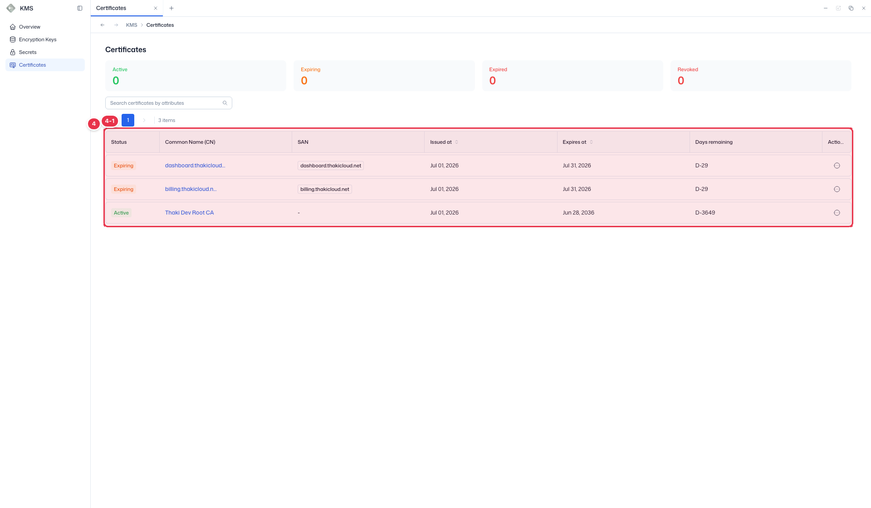Image resolution: width=871 pixels, height=508 pixels.
Task: Click the D-3649 days remaining value
Action: [x=705, y=213]
